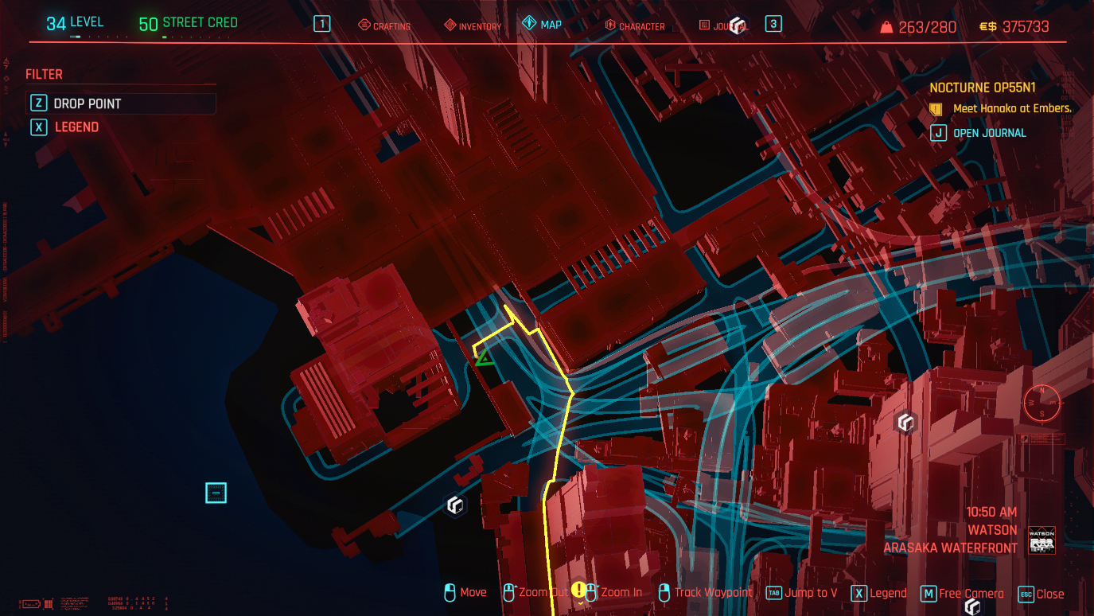Click "Meet Hanako at Embers." objective
This screenshot has width=1094, height=616.
1012,108
